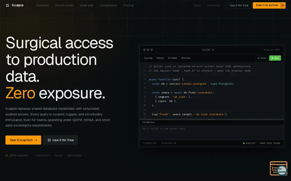Click the GDPR compliant label
The image size is (291, 181).
(19, 156)
